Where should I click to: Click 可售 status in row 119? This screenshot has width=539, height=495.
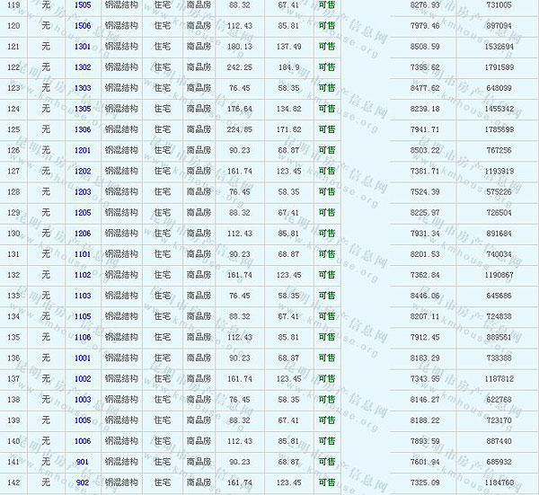coord(327,4)
